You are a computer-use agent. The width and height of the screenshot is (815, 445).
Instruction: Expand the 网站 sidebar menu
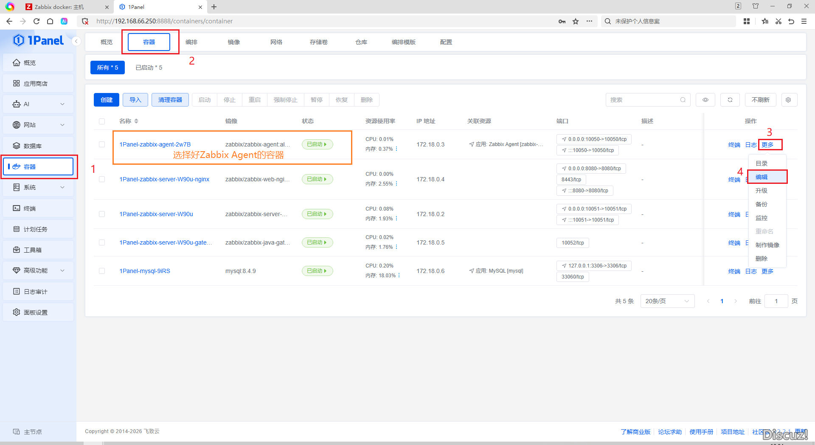tap(38, 125)
